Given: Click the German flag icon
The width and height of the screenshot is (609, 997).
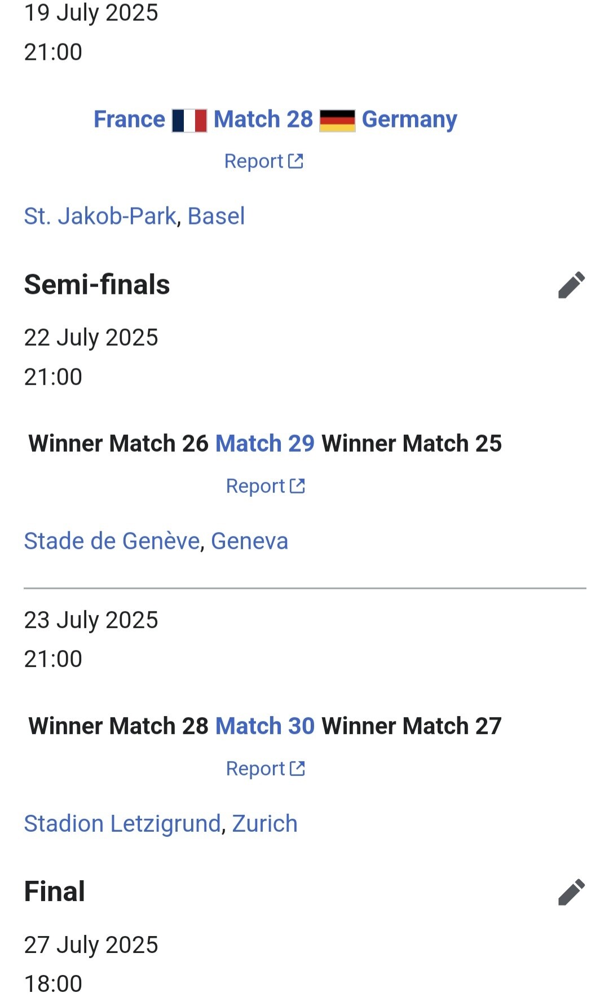Looking at the screenshot, I should 337,121.
